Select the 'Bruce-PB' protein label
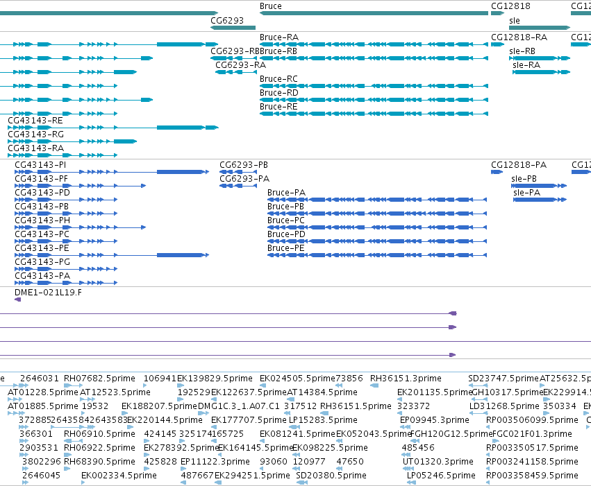 [285, 207]
